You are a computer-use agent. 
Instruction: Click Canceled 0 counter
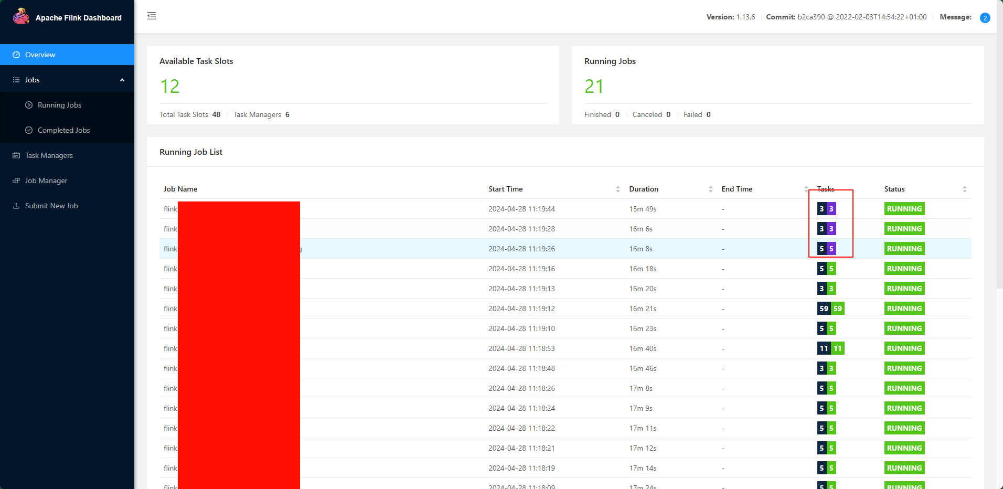[x=652, y=114]
